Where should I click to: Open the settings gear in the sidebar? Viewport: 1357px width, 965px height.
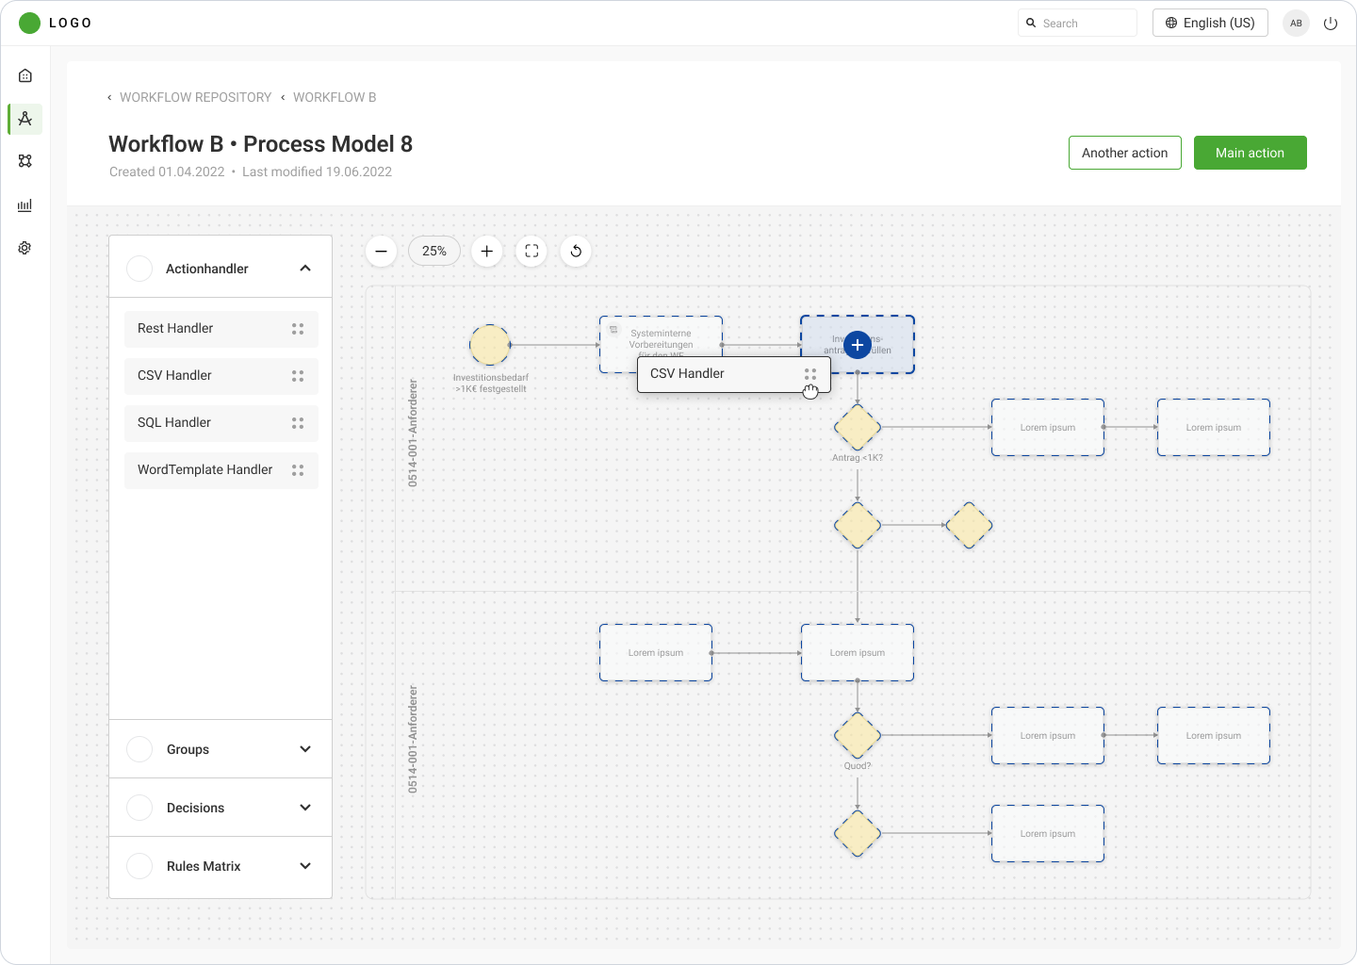[25, 248]
